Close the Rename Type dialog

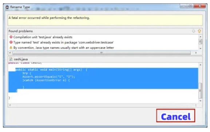(199, 6)
